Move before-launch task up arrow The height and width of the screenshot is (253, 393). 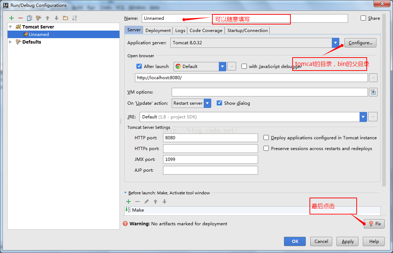click(x=155, y=202)
